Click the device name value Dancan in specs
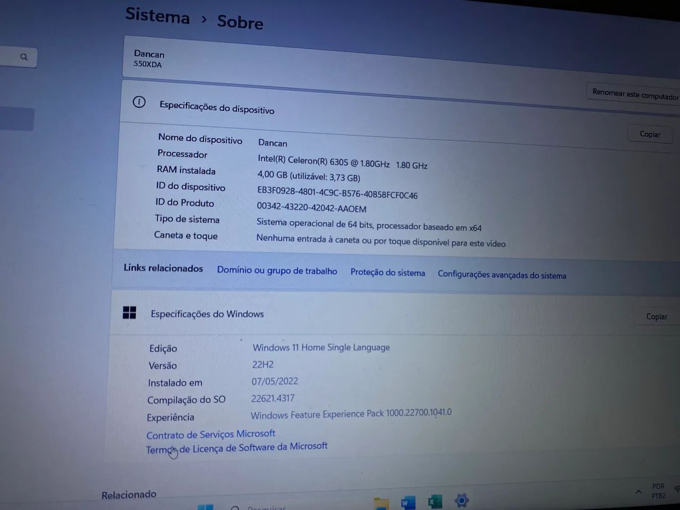680x510 pixels. 273,143
